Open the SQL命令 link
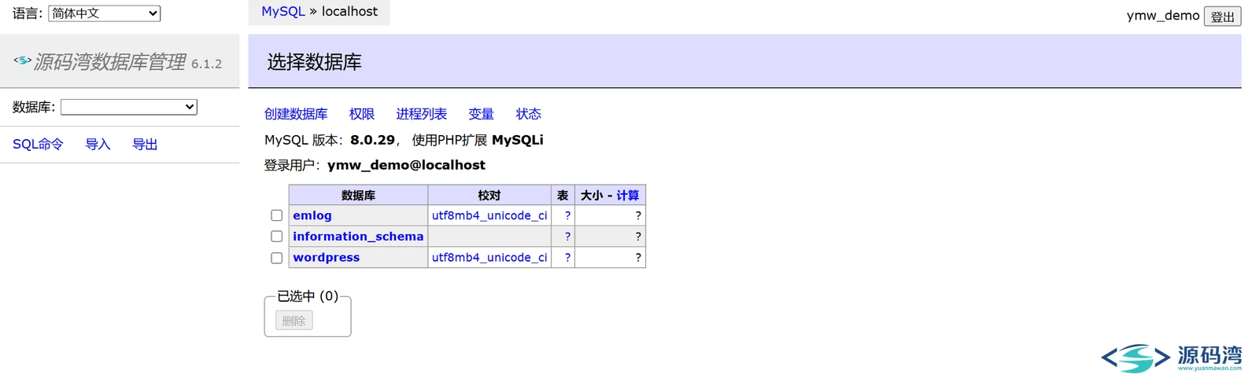This screenshot has height=389, width=1259. tap(38, 145)
